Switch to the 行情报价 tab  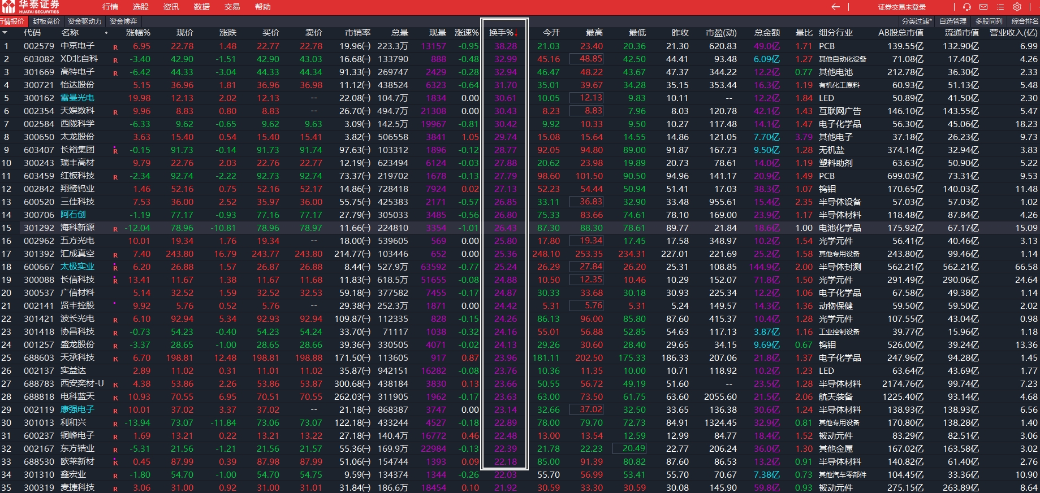pos(13,21)
